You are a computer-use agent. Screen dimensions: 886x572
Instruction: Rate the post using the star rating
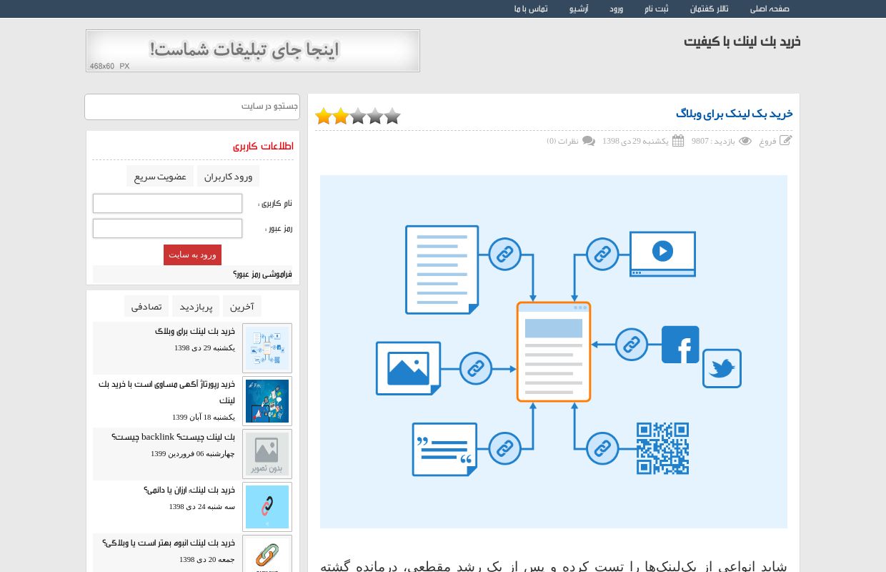357,115
